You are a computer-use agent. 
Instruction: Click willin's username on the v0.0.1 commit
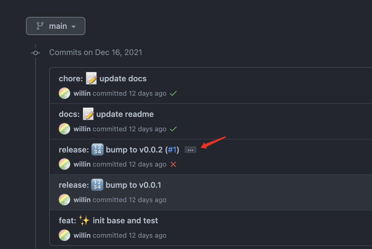82,200
